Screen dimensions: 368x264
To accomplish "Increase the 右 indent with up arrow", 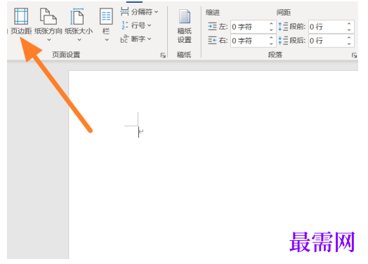I will point(271,37).
